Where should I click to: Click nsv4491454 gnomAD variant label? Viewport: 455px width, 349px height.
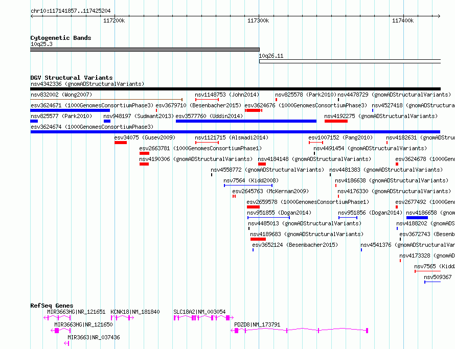pos(370,149)
